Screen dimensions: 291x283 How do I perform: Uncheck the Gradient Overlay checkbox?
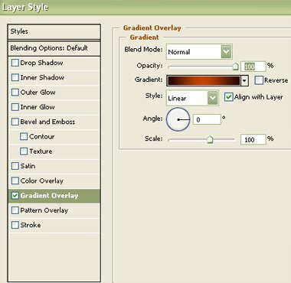[x=15, y=196]
